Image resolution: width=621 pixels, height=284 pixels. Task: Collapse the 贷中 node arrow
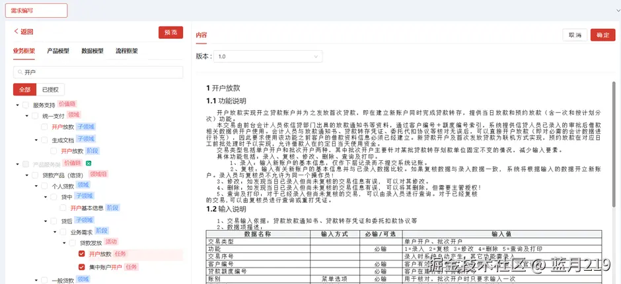pos(46,197)
